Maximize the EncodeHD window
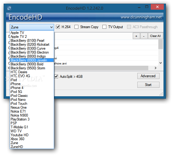172x155 pixels. [147, 7]
